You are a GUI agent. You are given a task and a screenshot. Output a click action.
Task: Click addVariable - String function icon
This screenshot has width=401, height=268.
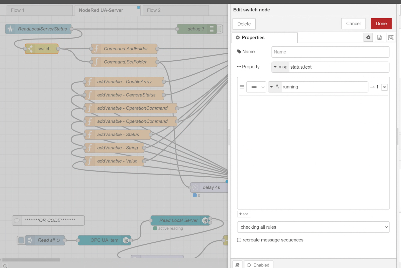point(90,148)
